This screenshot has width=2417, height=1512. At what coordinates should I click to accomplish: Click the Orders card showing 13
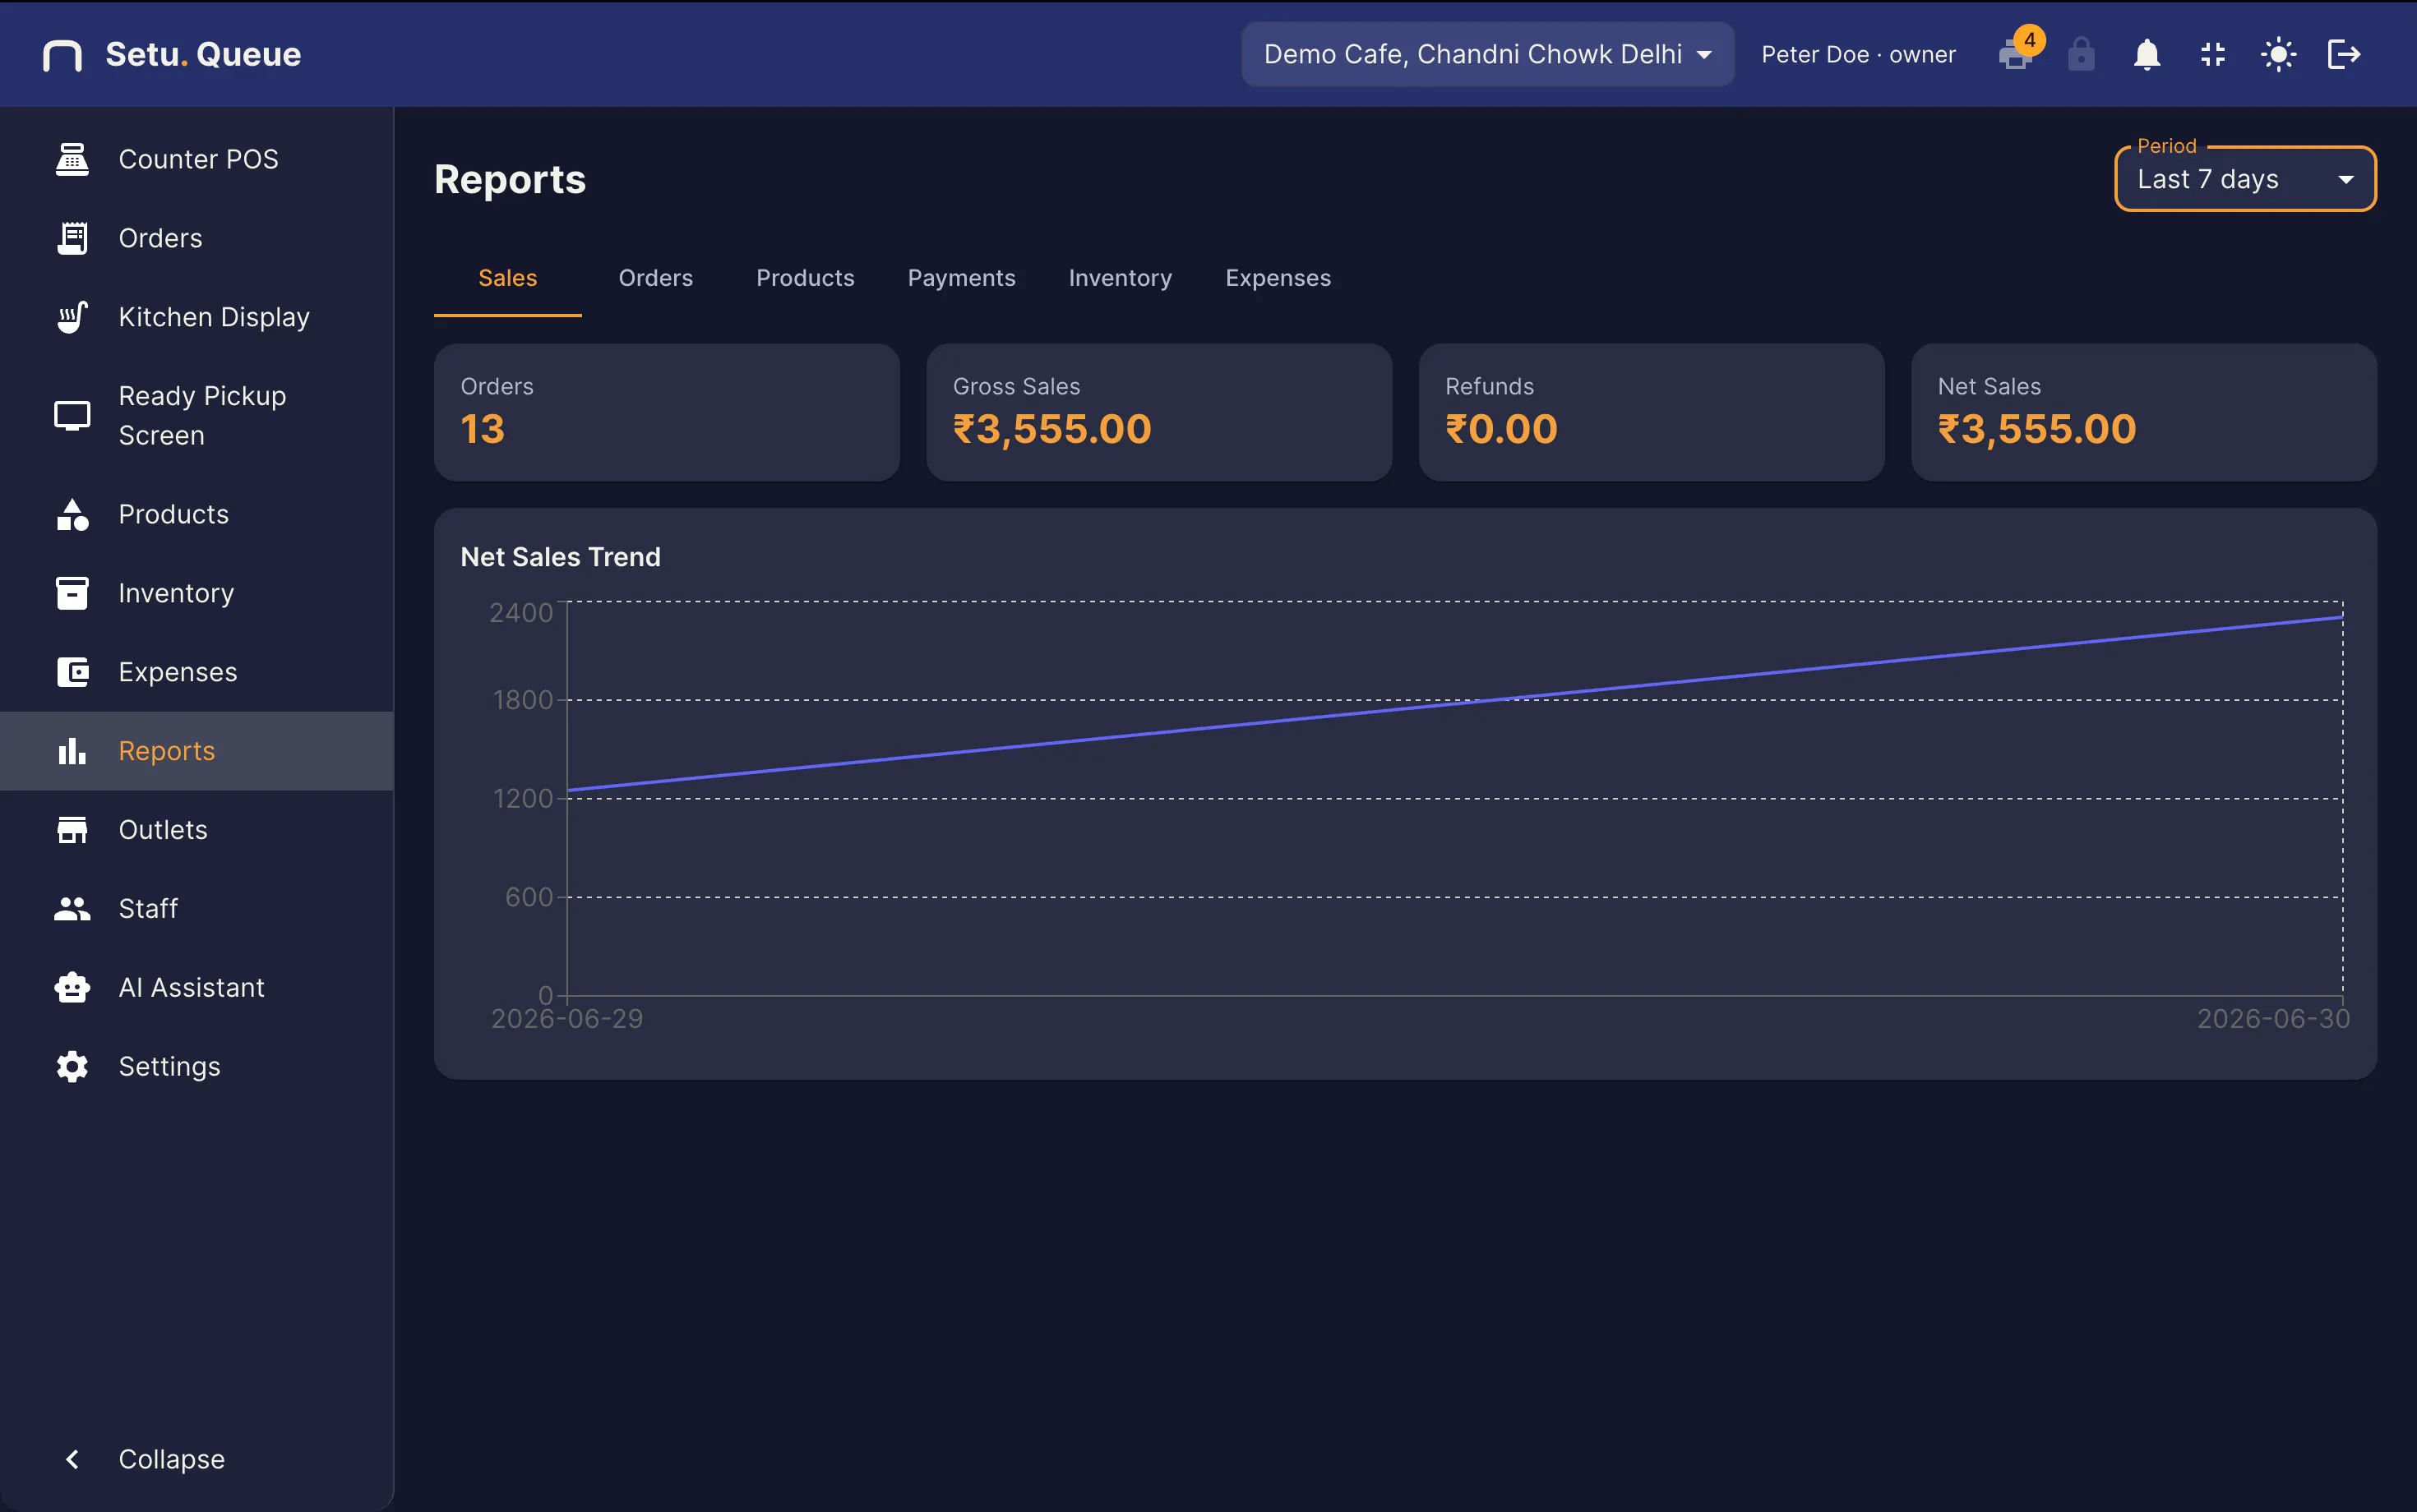coord(666,412)
